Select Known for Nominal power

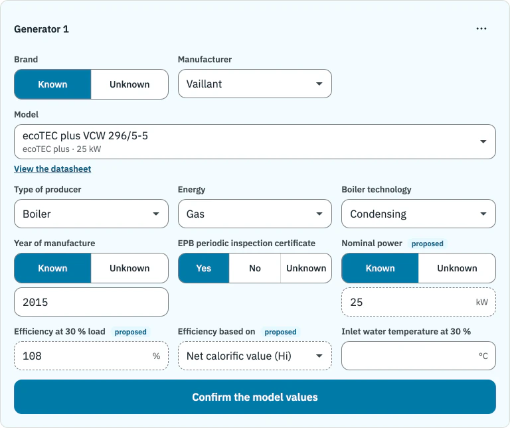(x=380, y=268)
